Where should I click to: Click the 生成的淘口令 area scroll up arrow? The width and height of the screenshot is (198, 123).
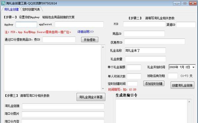pyautogui.click(x=189, y=102)
